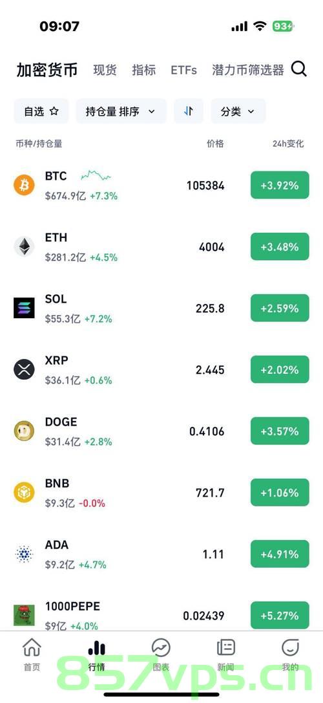Expand the 持仓量 排序 dropdown
Viewport: 323px width, 703px height.
(121, 111)
